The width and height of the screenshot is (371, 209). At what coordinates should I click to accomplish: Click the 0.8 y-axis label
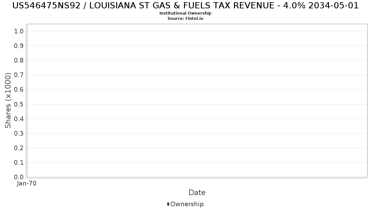pyautogui.click(x=19, y=60)
